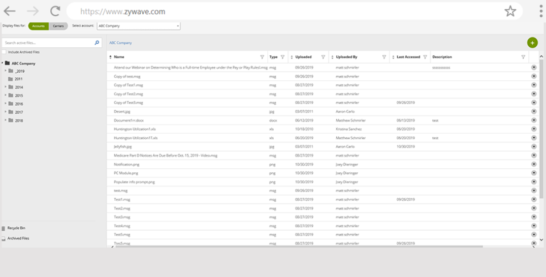Click the Description column filter icon

click(523, 57)
